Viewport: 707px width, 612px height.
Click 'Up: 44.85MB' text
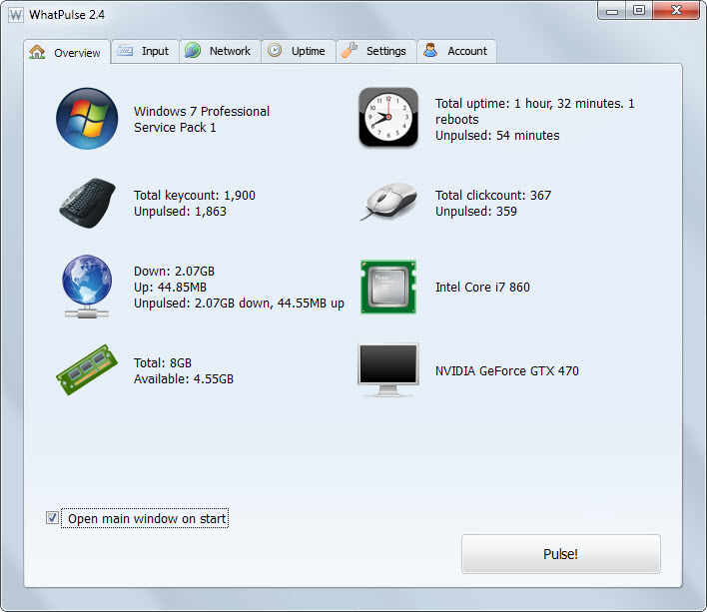click(x=170, y=288)
